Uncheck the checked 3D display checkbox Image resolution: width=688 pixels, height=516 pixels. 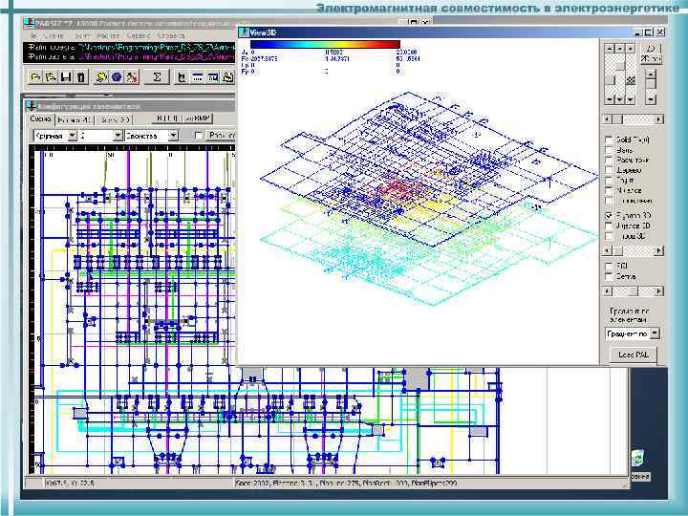(x=609, y=216)
